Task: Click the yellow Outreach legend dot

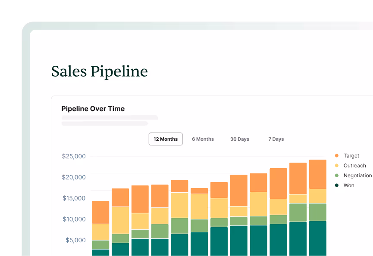Action: tap(337, 166)
